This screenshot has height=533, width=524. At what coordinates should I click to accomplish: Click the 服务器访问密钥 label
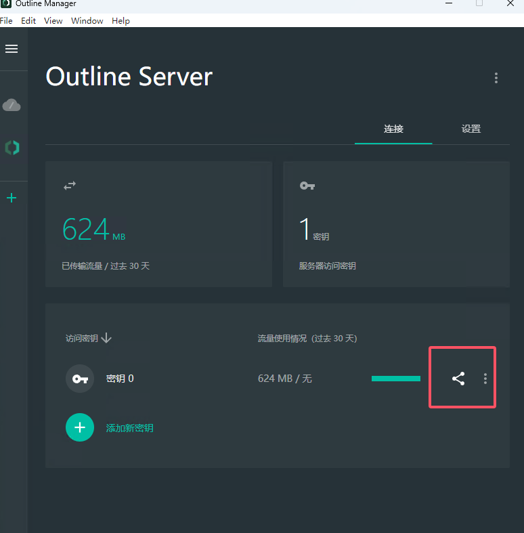click(x=327, y=265)
